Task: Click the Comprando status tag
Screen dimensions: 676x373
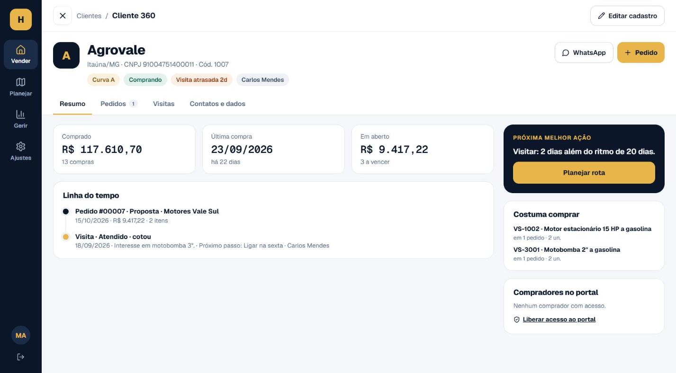Action: pyautogui.click(x=145, y=80)
